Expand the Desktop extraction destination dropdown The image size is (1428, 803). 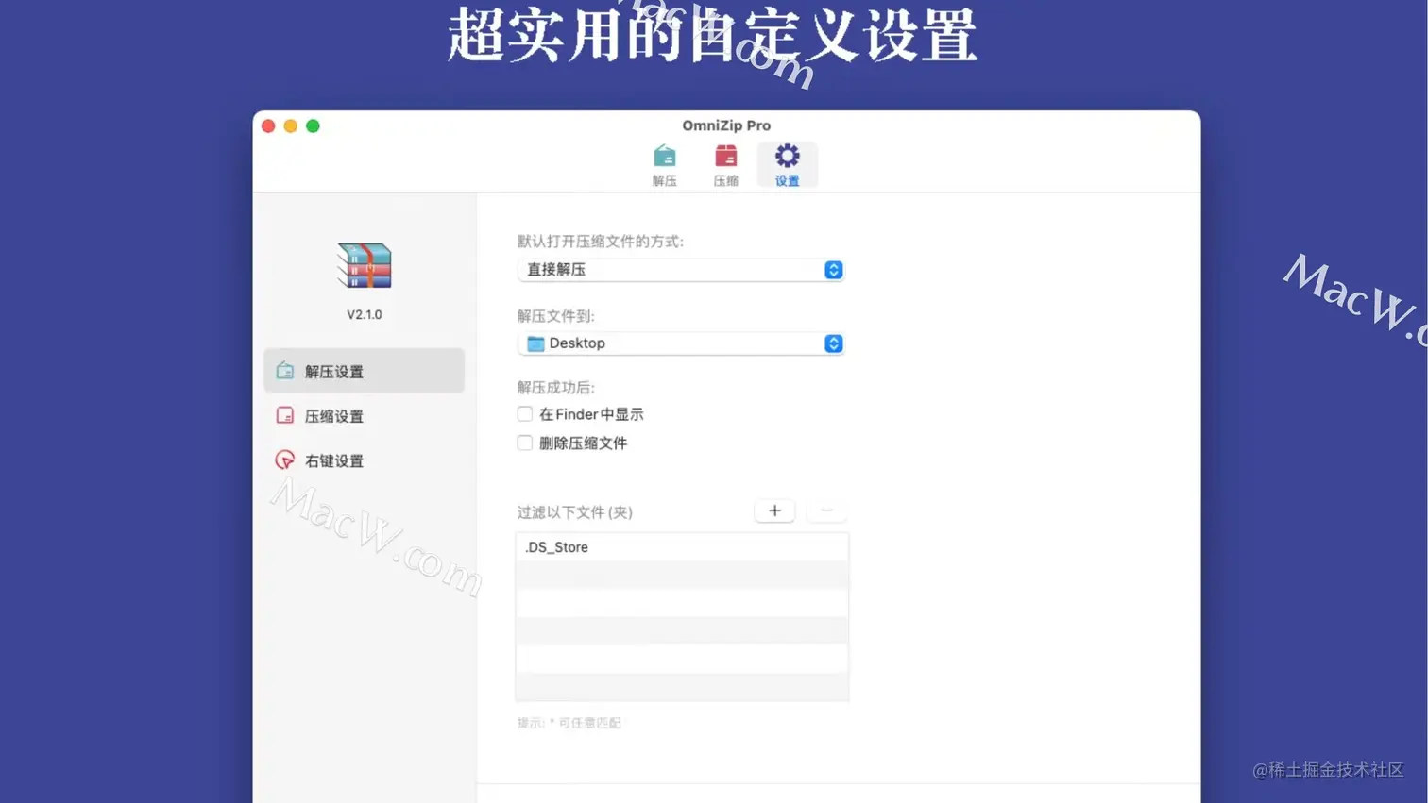[680, 343]
